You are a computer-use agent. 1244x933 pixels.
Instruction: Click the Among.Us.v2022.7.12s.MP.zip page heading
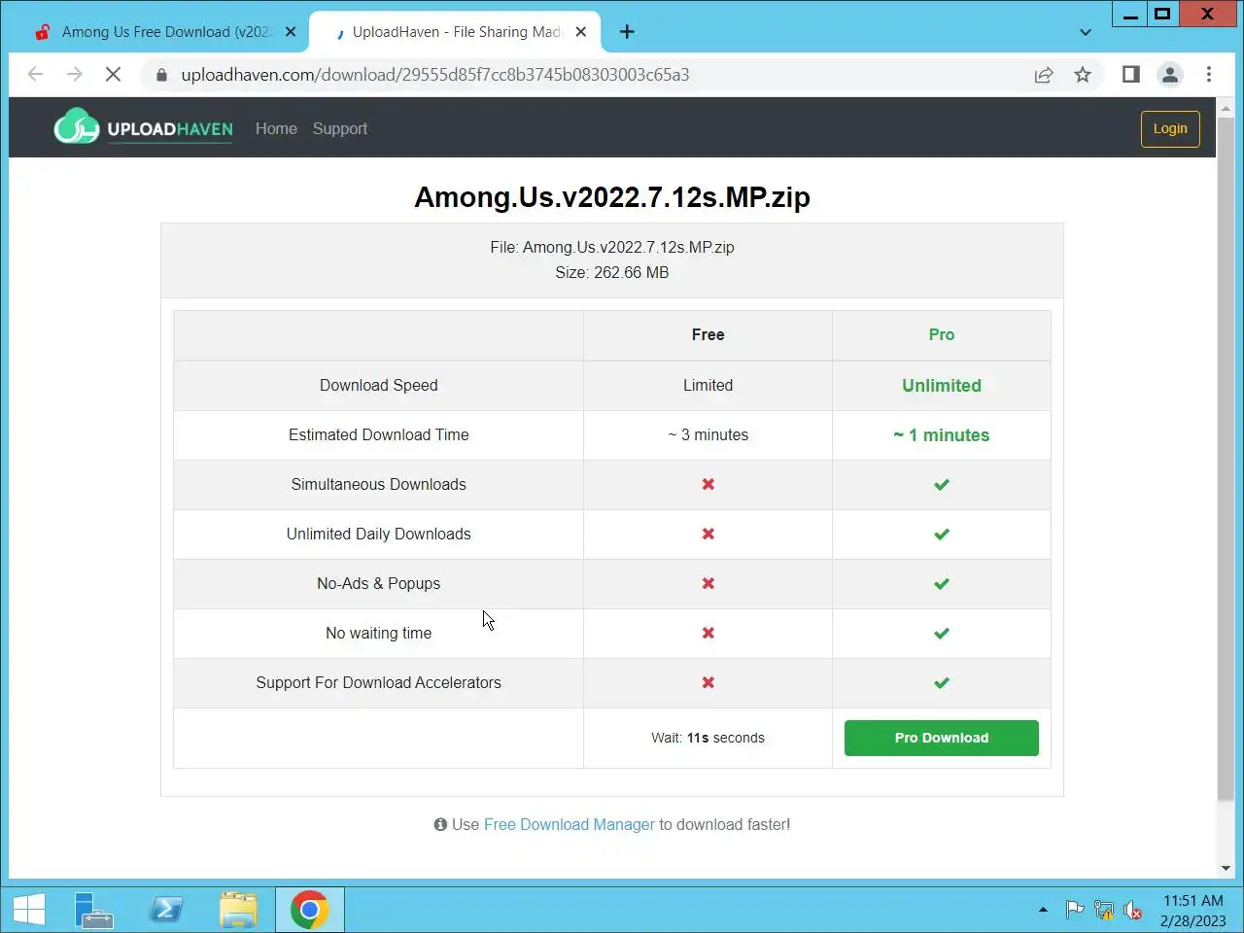coord(612,197)
